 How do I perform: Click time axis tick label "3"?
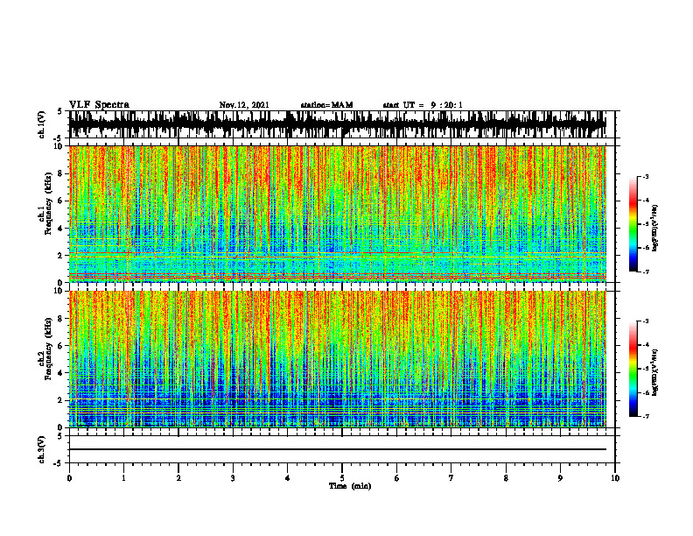pyautogui.click(x=233, y=478)
